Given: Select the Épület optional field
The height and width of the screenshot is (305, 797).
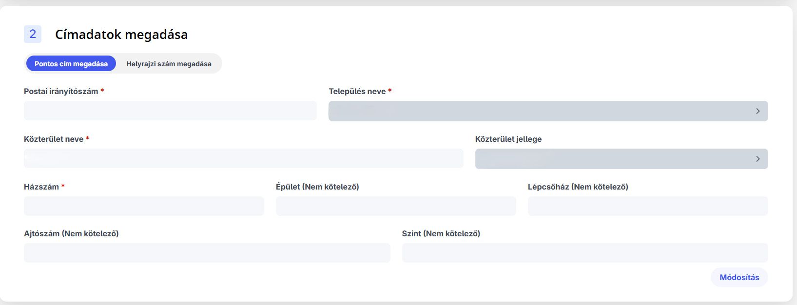Looking at the screenshot, I should point(396,206).
